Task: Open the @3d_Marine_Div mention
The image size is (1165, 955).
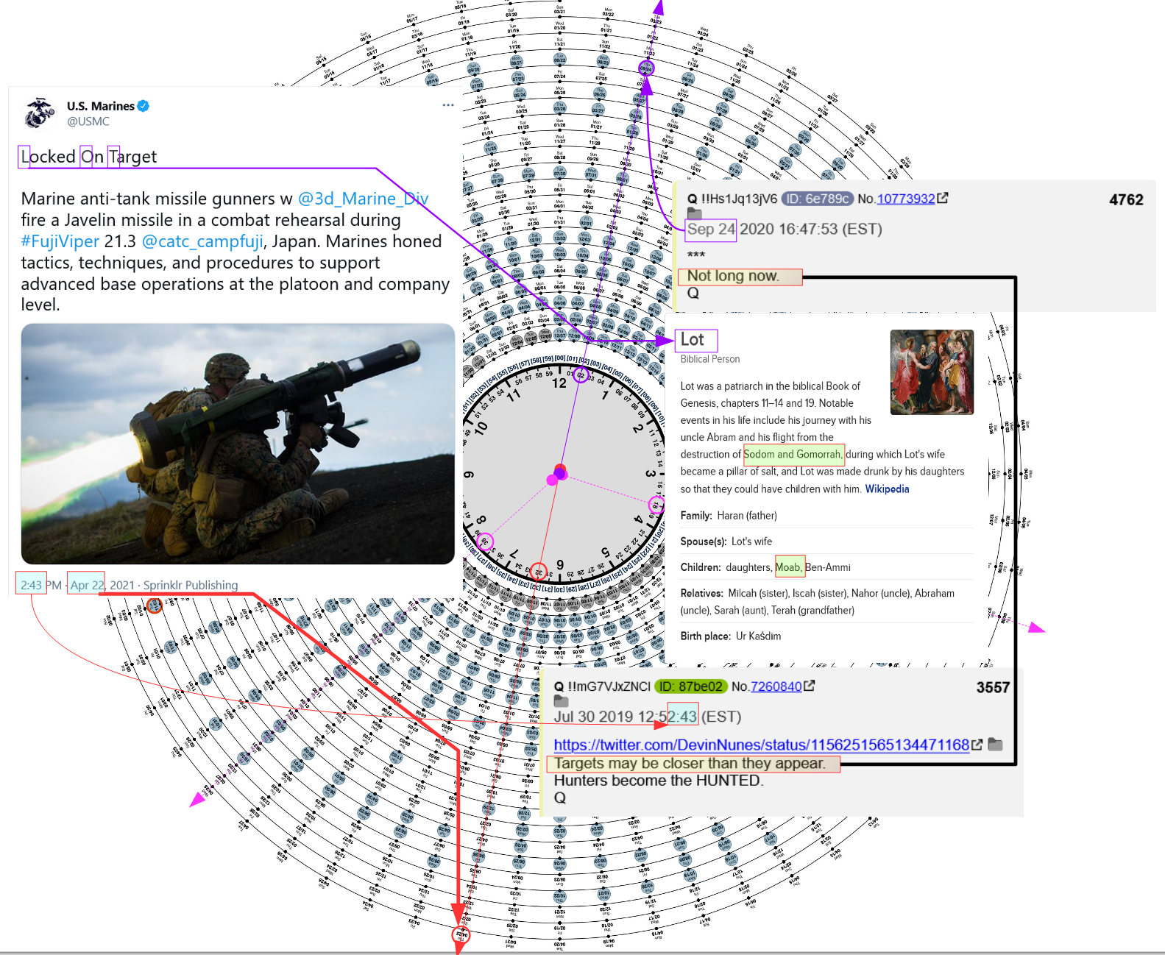Action: (x=364, y=199)
